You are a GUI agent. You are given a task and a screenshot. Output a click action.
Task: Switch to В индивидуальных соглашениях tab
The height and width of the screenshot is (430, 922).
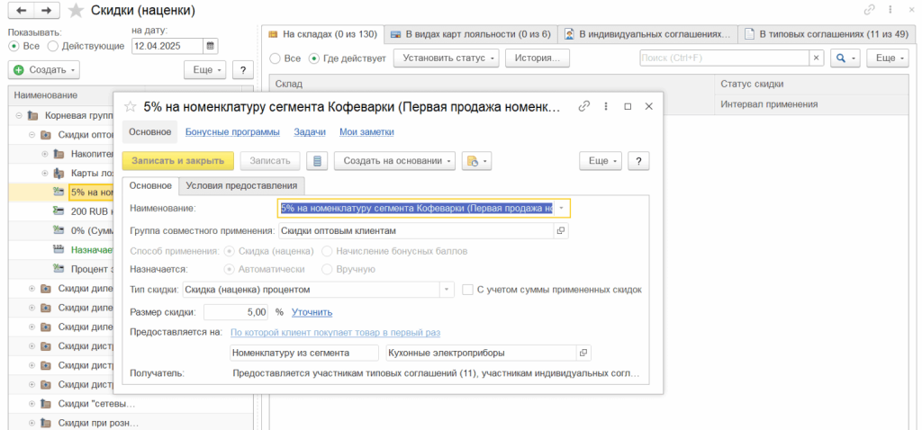(x=648, y=34)
